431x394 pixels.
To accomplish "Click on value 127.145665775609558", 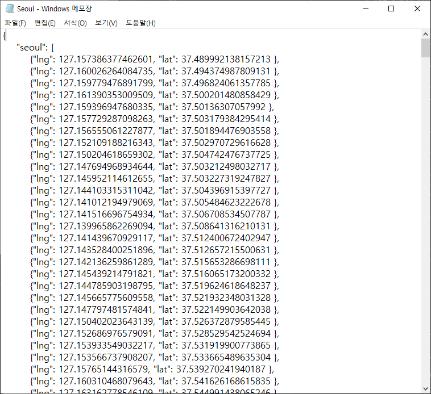I will (x=106, y=298).
